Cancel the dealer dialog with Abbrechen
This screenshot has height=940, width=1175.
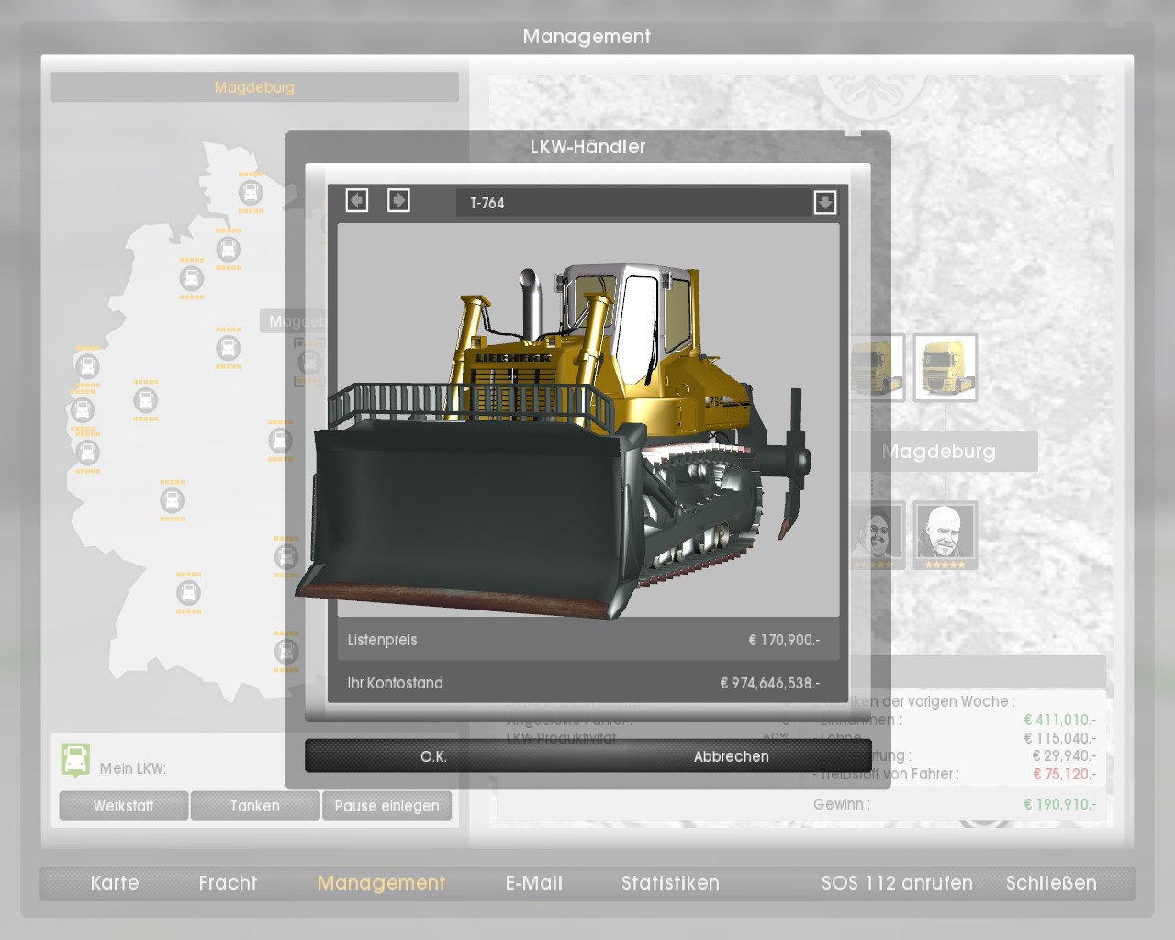(x=732, y=756)
